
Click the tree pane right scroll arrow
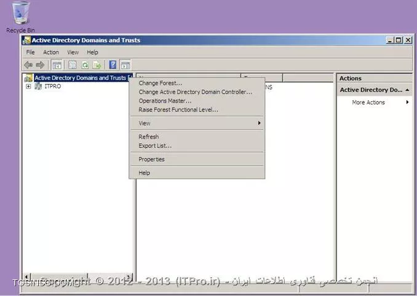(x=129, y=276)
